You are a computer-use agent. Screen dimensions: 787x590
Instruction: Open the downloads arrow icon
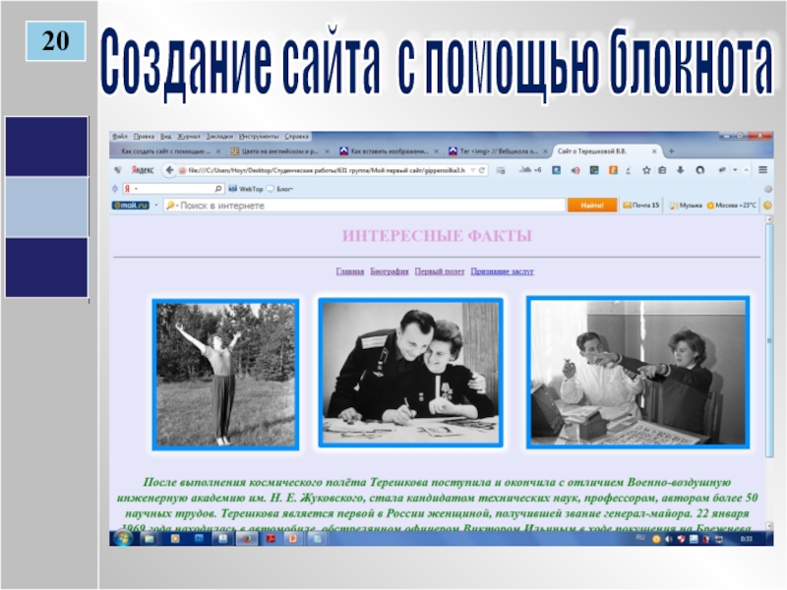pos(680,170)
